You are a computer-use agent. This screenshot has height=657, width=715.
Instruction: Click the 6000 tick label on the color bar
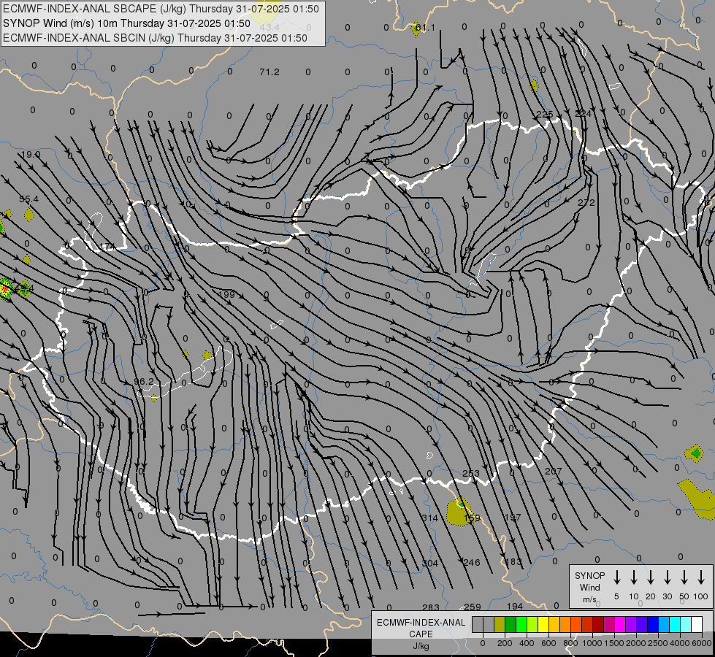(702, 643)
